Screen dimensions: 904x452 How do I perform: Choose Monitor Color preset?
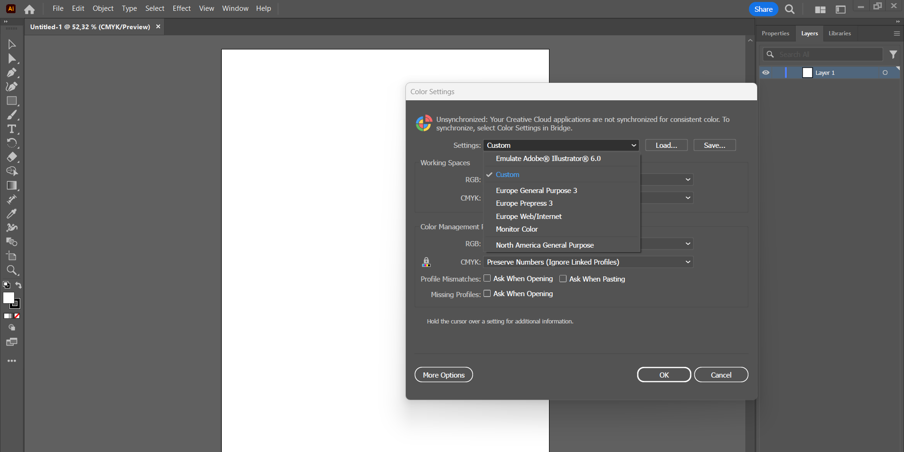562,229
